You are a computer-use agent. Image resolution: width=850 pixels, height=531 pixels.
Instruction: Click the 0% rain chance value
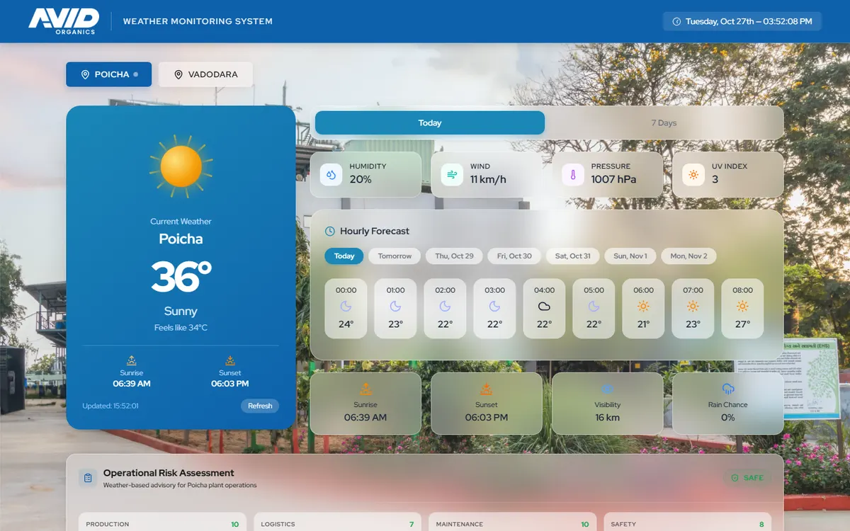coord(728,418)
